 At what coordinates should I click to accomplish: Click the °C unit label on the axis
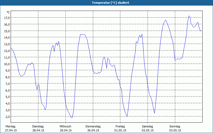coord(8,12)
